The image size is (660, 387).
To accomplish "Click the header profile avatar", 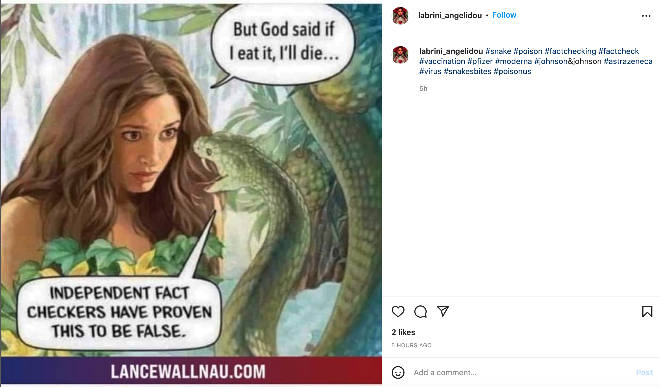I will (x=400, y=16).
